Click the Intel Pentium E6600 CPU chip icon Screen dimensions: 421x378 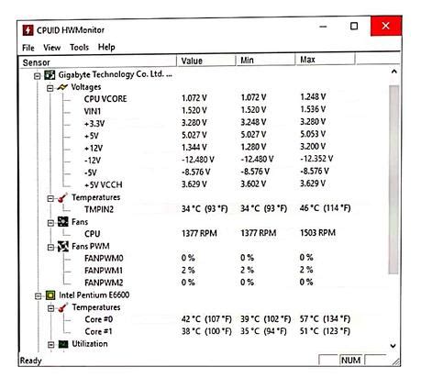pyautogui.click(x=50, y=295)
